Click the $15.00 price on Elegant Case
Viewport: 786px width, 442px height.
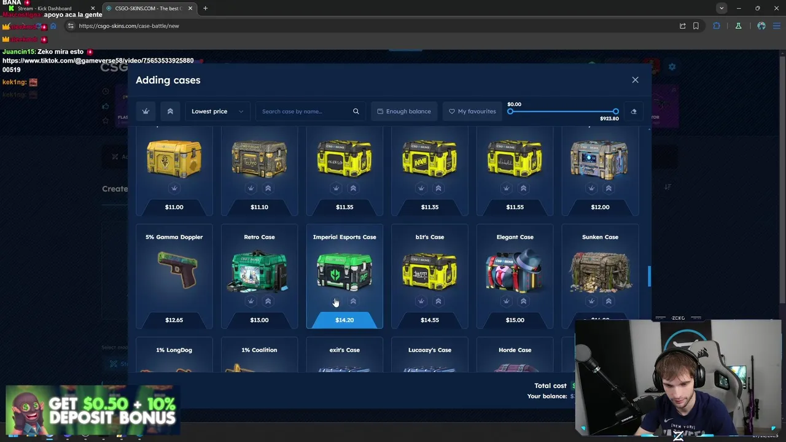coord(515,320)
